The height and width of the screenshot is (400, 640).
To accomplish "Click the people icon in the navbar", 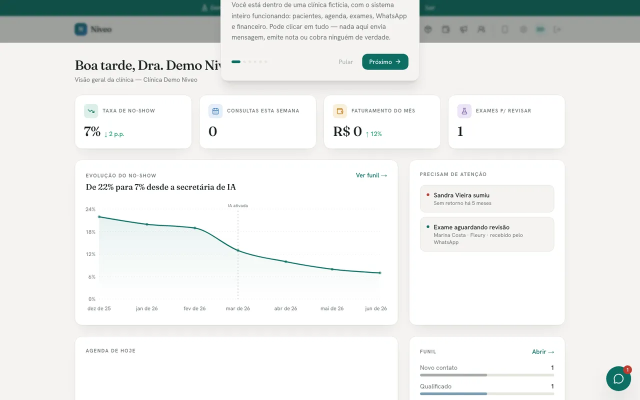I will [x=481, y=29].
